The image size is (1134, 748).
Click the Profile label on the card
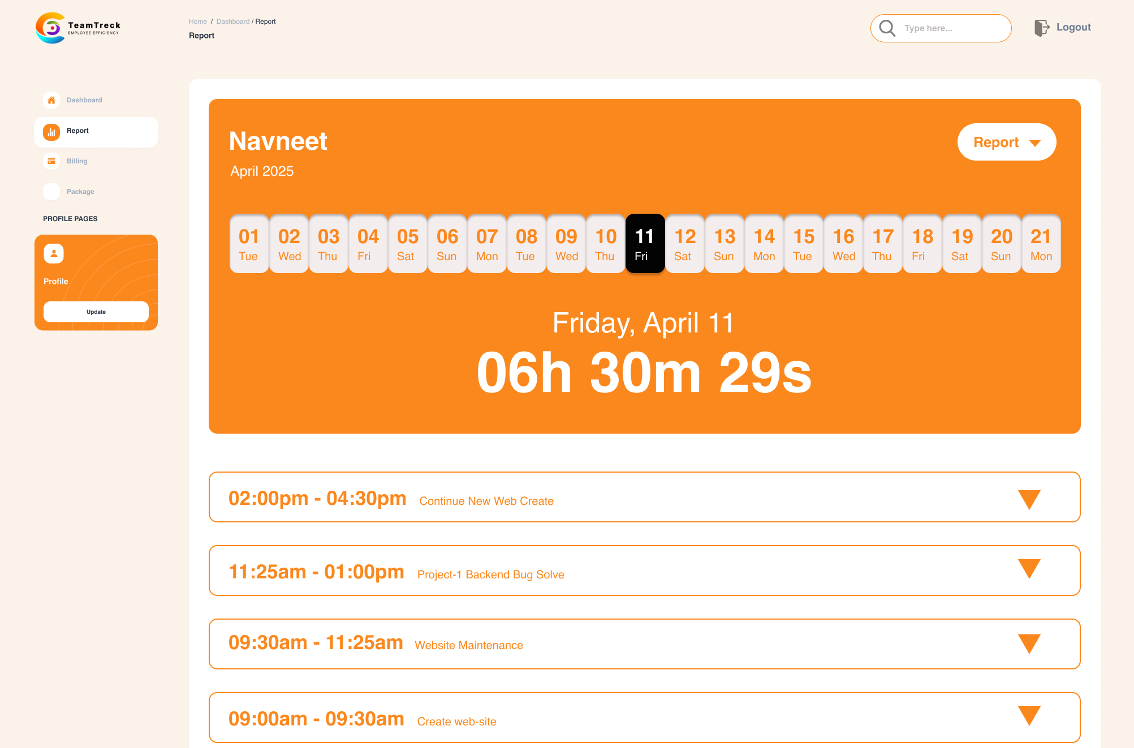[x=56, y=282]
